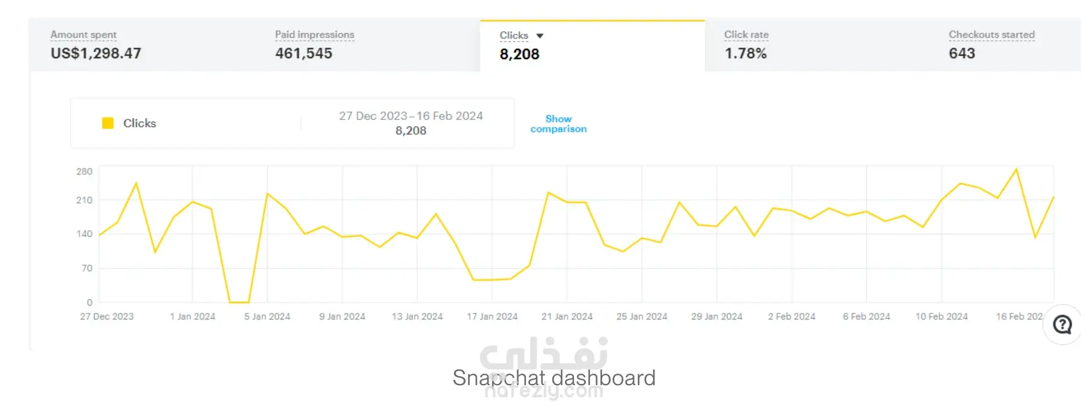Click the 27 Dec 2023 axis label

(107, 316)
